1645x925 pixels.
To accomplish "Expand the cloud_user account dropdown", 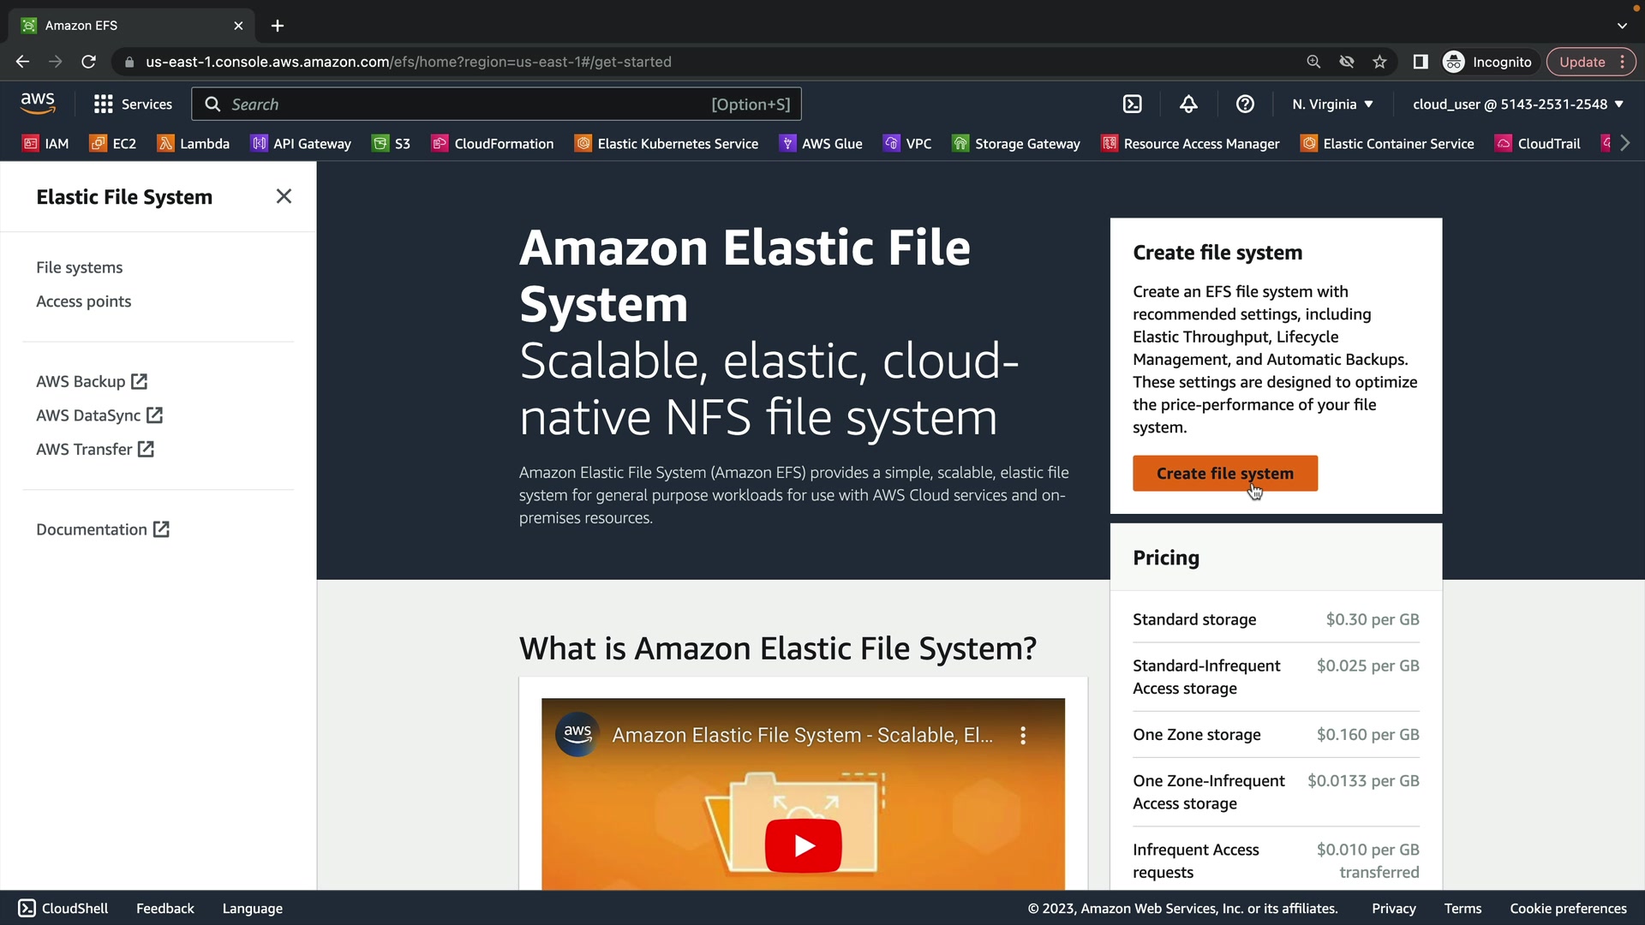I will (x=1517, y=104).
